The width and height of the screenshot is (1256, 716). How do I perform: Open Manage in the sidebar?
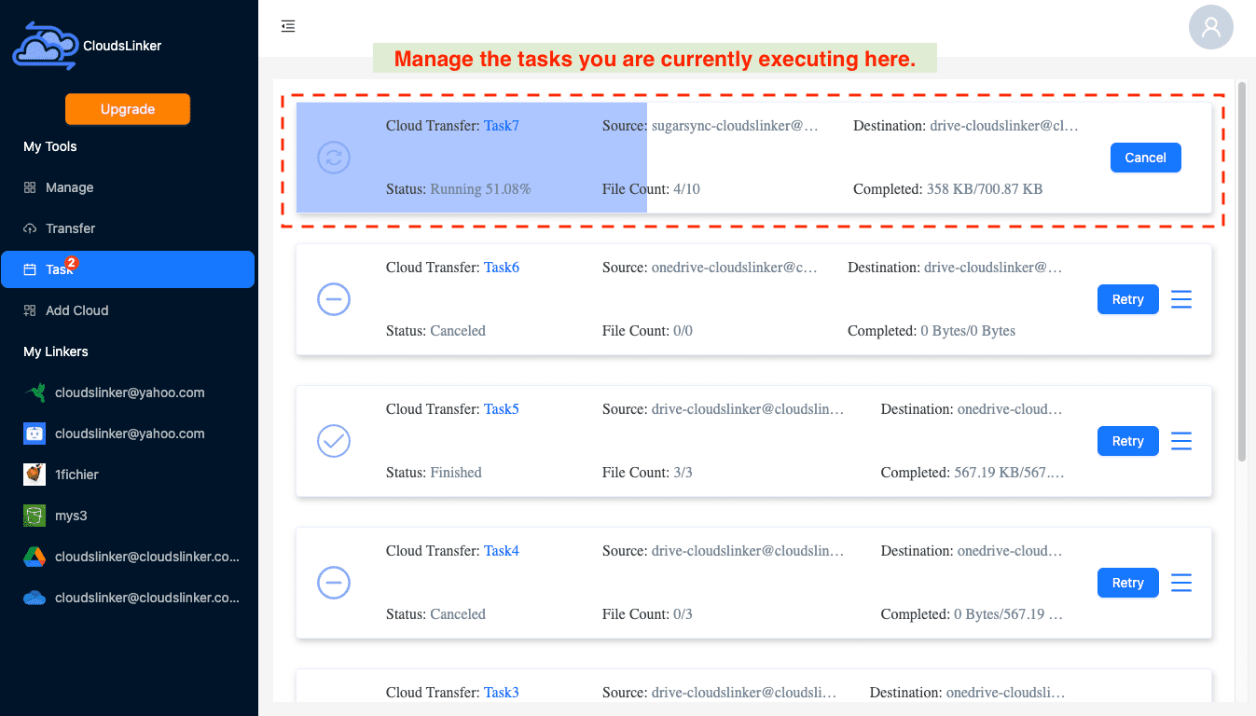coord(128,187)
